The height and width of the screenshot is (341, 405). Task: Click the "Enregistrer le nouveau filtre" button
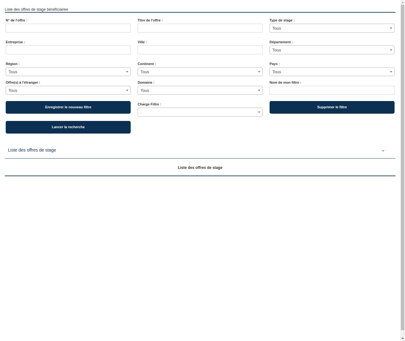click(68, 107)
